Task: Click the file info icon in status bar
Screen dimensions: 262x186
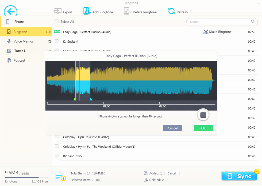Action: [60, 176]
